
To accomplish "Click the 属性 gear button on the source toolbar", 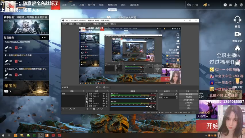I will coord(99,87).
